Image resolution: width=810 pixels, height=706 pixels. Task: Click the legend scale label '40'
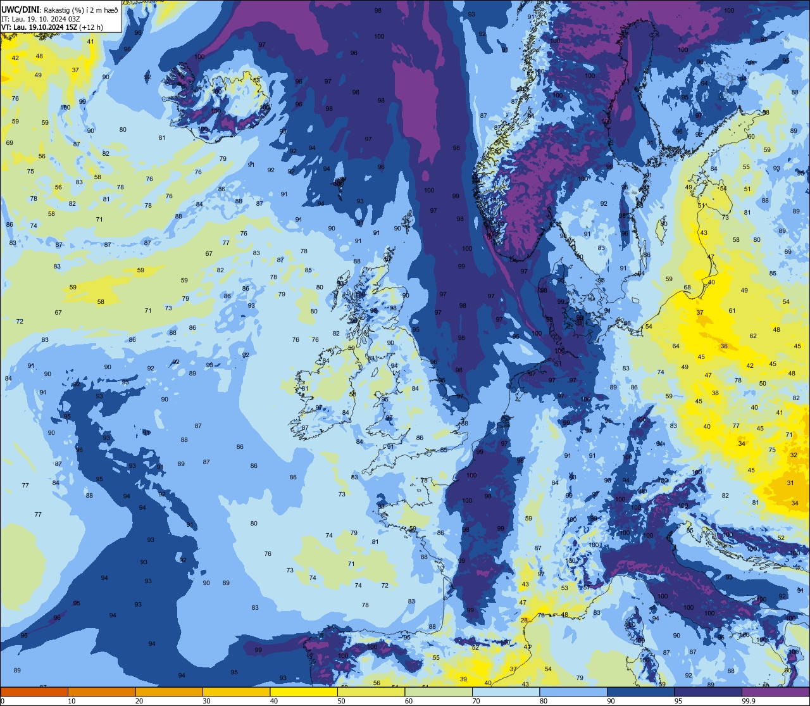pyautogui.click(x=274, y=701)
